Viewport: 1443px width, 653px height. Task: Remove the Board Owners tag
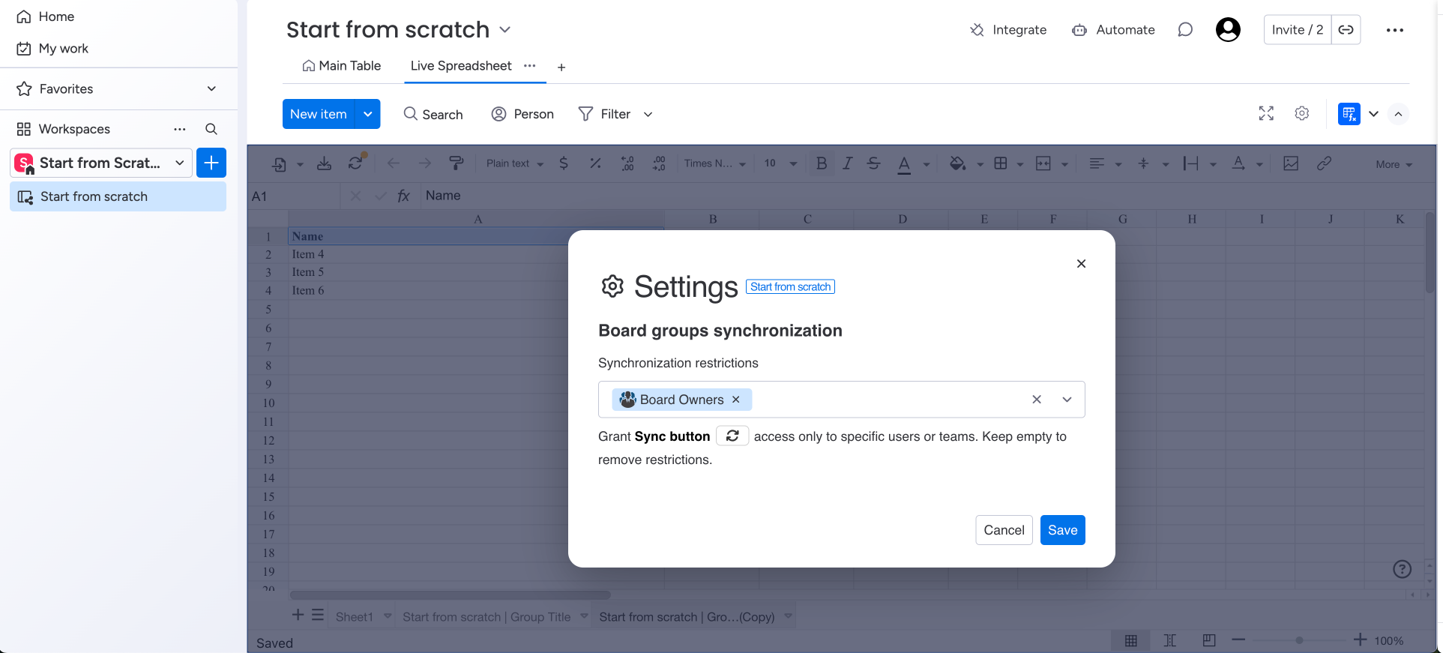point(736,400)
